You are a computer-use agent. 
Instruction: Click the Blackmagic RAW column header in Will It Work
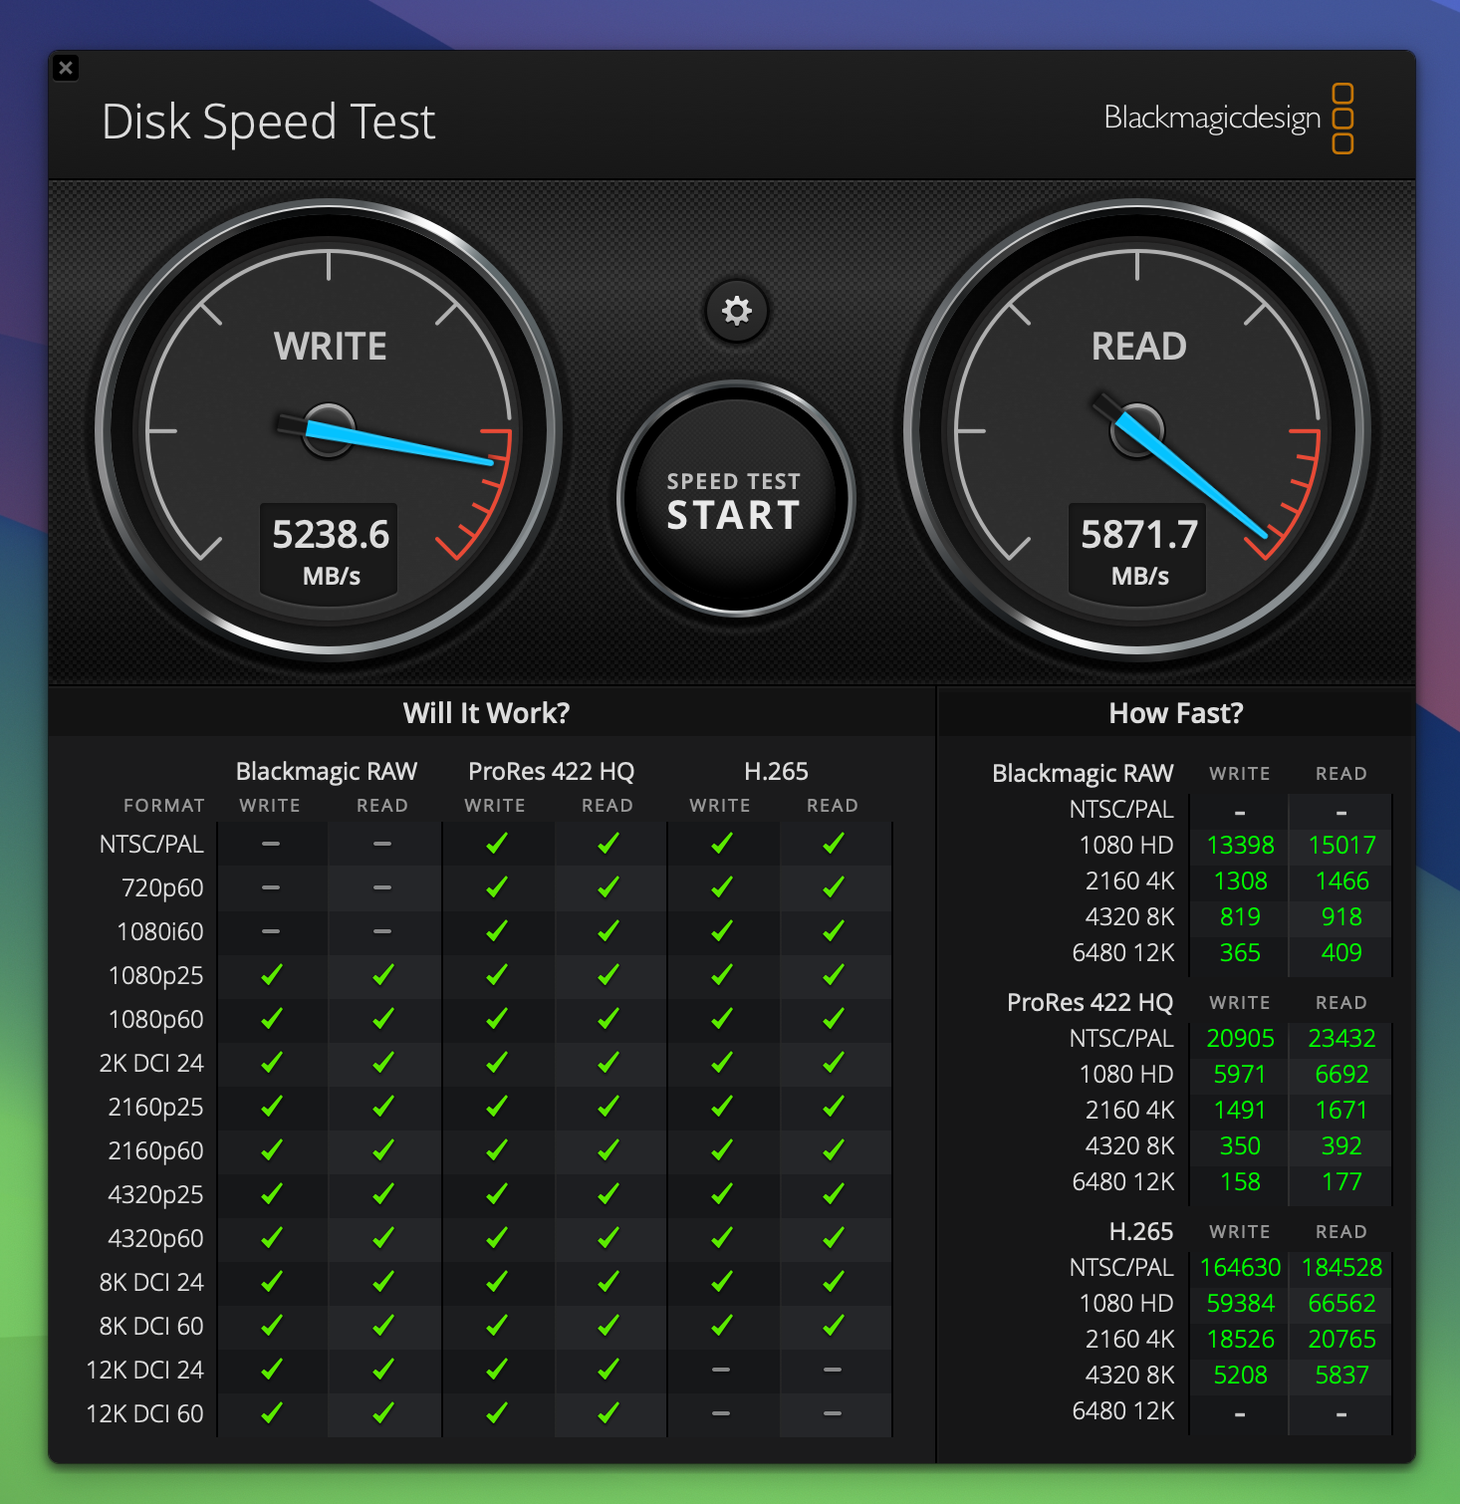click(327, 772)
